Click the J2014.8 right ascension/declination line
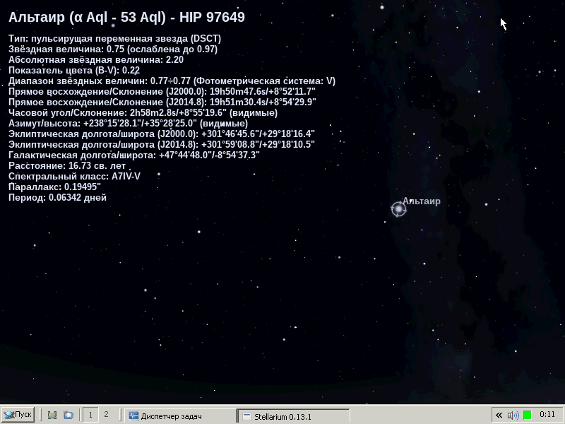Image resolution: width=565 pixels, height=424 pixels. pyautogui.click(x=162, y=102)
